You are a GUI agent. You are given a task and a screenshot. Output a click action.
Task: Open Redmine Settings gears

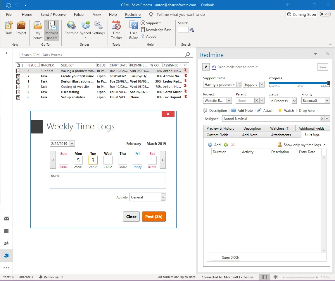pyautogui.click(x=98, y=28)
